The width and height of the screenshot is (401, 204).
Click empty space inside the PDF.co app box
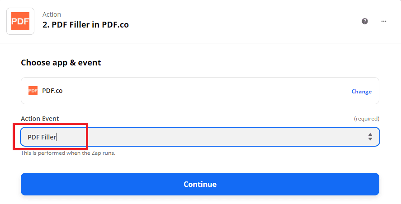(203, 91)
